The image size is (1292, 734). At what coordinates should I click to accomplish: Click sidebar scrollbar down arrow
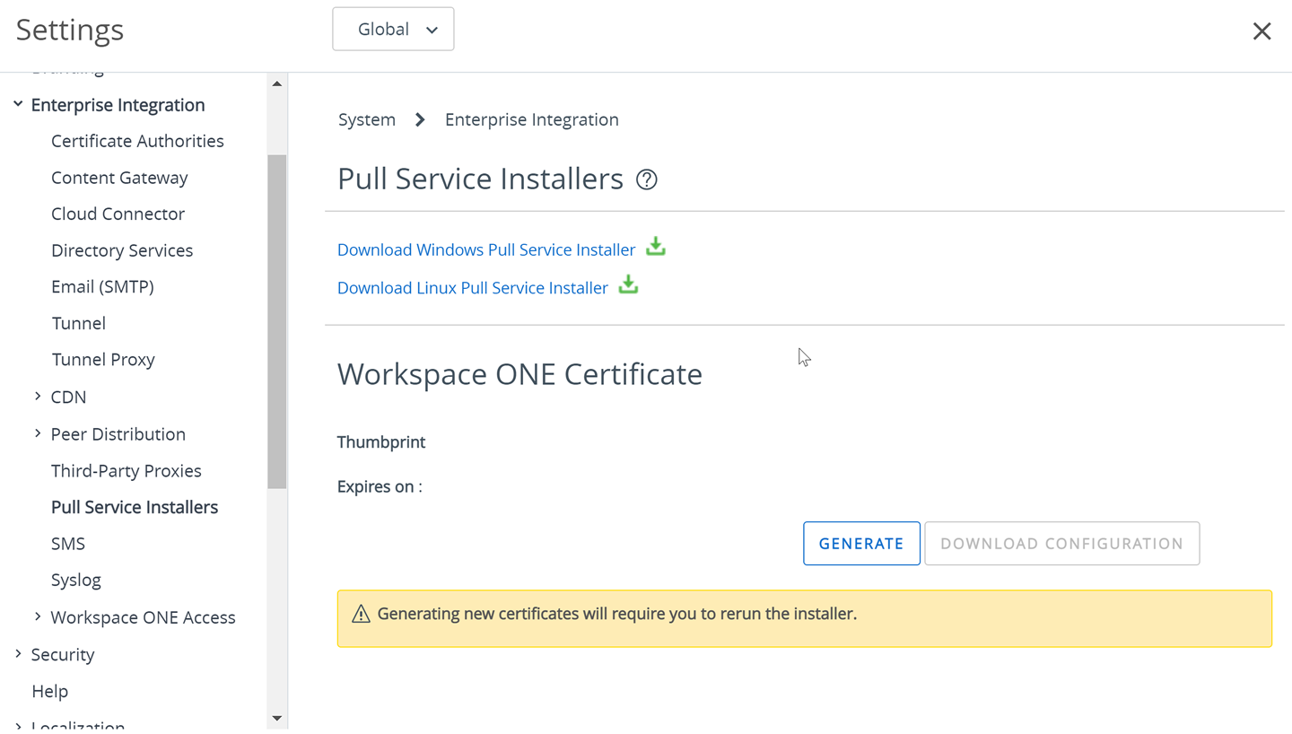point(276,718)
